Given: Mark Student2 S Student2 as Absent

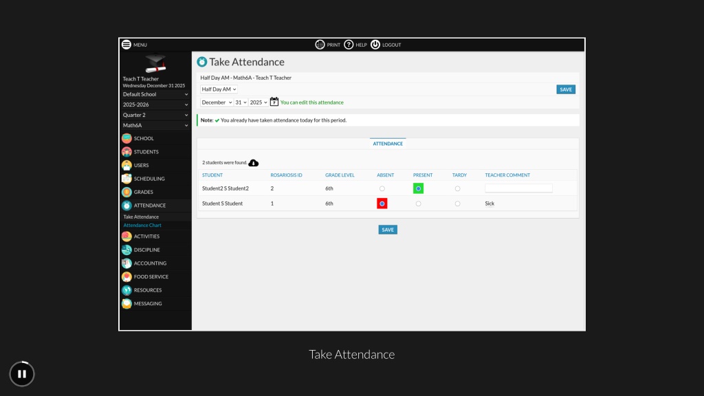Looking at the screenshot, I should [382, 188].
